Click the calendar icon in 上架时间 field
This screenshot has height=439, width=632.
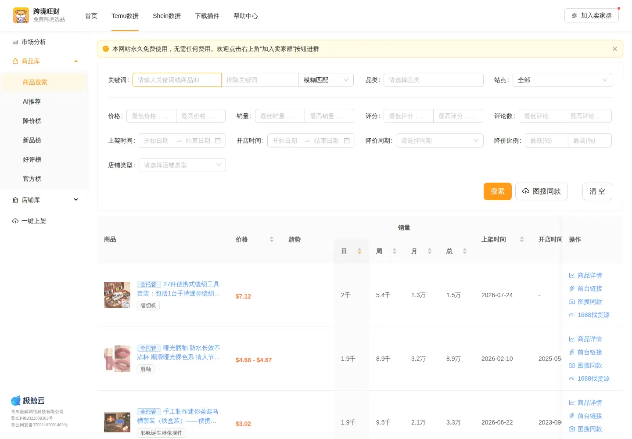[218, 140]
